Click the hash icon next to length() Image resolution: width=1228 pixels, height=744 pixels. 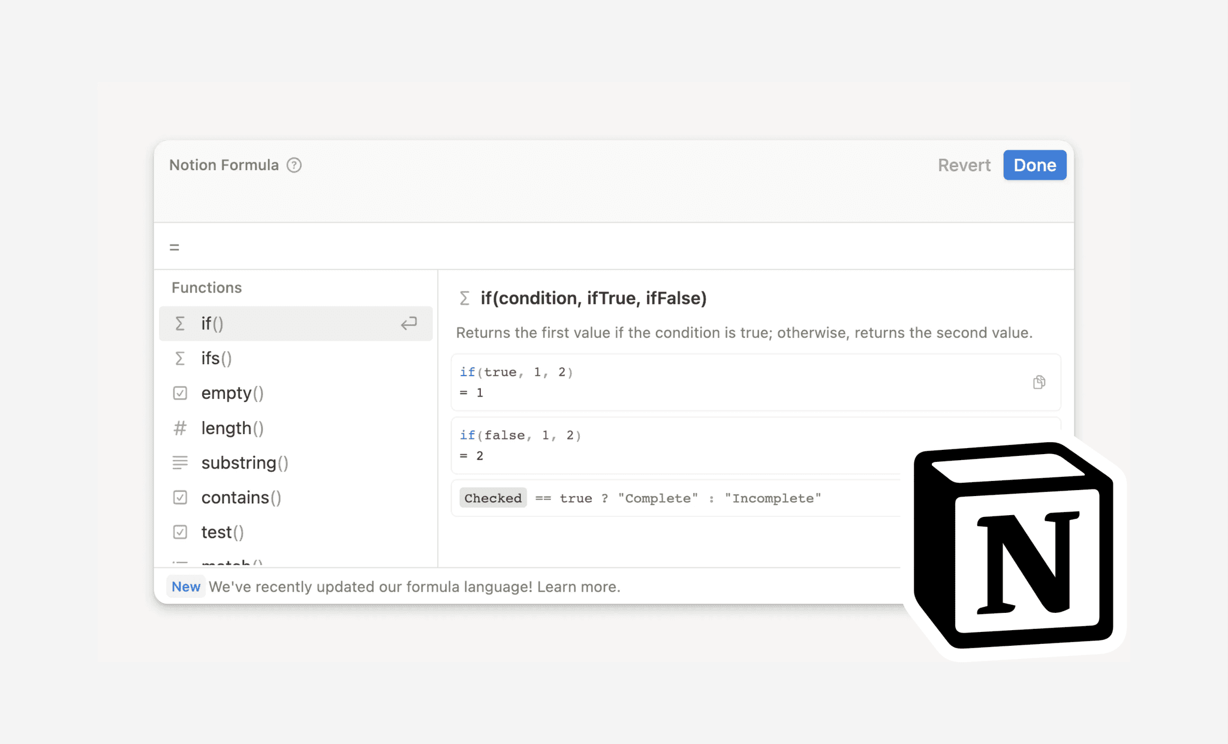(180, 428)
